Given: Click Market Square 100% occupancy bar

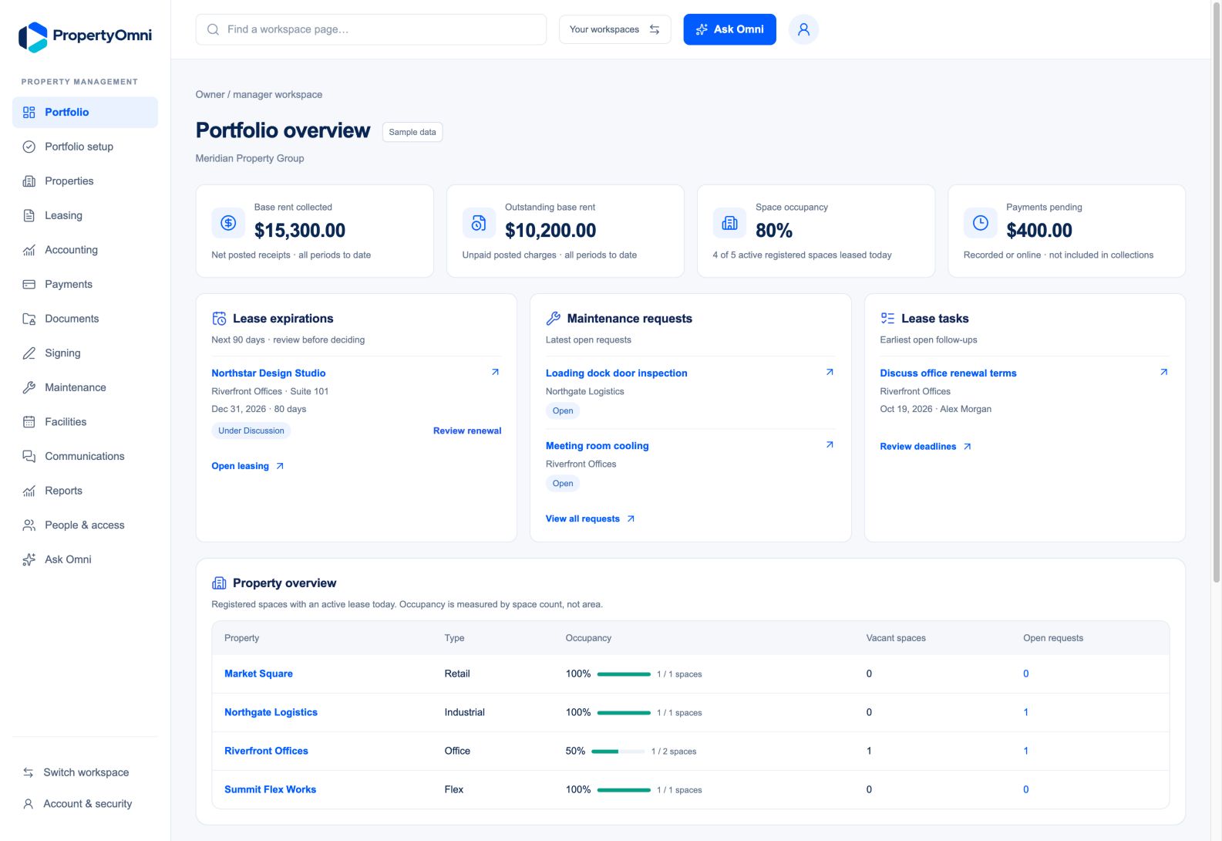Looking at the screenshot, I should 624,674.
